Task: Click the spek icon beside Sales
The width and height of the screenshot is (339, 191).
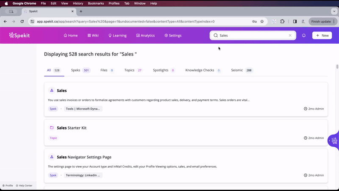Action: (52, 90)
